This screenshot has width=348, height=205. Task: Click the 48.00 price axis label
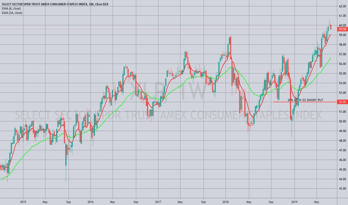coord(342,141)
